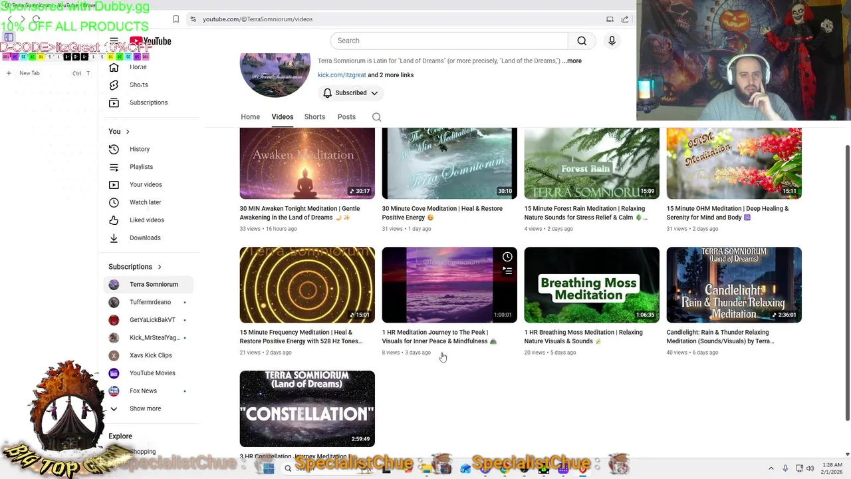This screenshot has height=479, width=851.
Task: Open Your videos in the sidebar
Action: click(x=146, y=184)
